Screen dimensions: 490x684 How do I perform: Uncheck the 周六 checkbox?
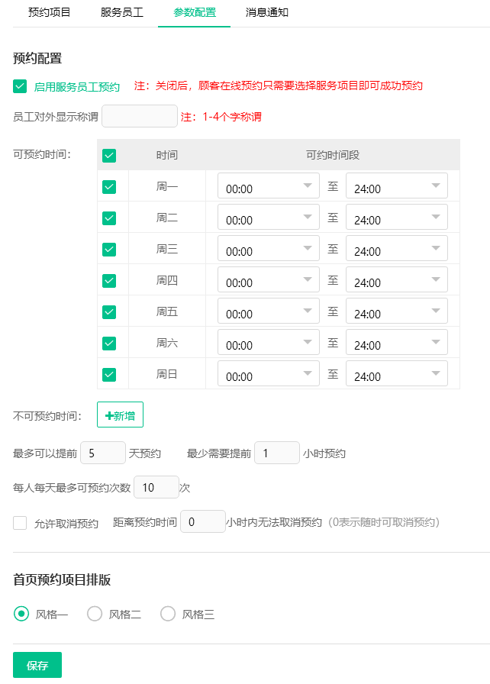tap(109, 344)
